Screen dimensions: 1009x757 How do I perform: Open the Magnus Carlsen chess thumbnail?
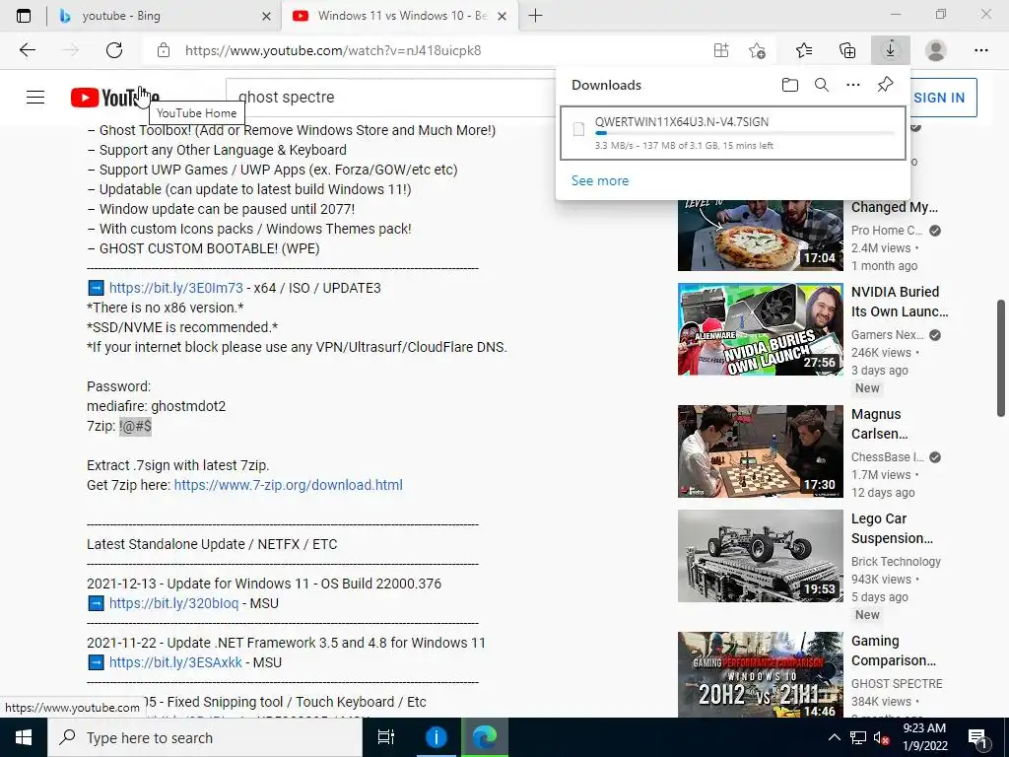click(x=760, y=451)
